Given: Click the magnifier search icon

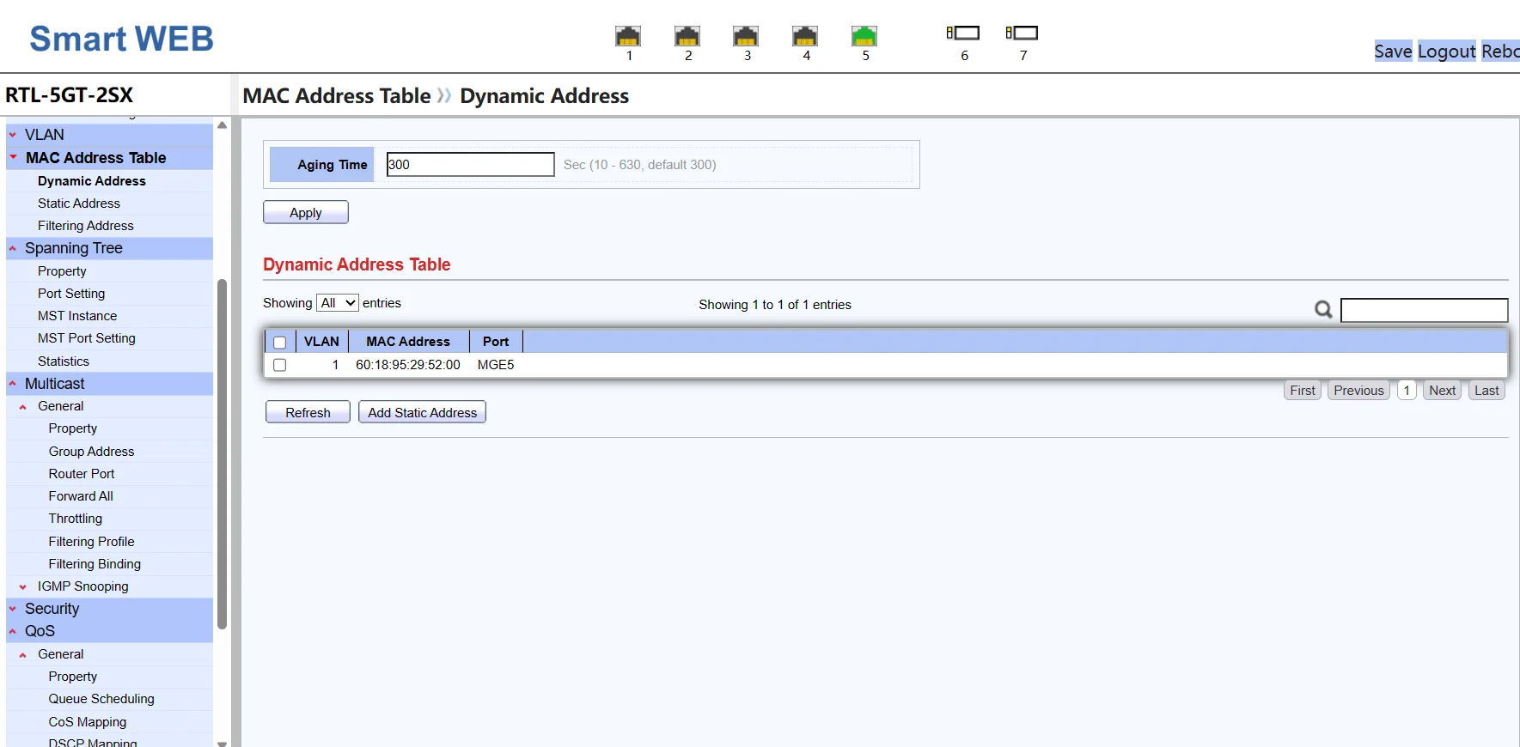Looking at the screenshot, I should pyautogui.click(x=1323, y=309).
